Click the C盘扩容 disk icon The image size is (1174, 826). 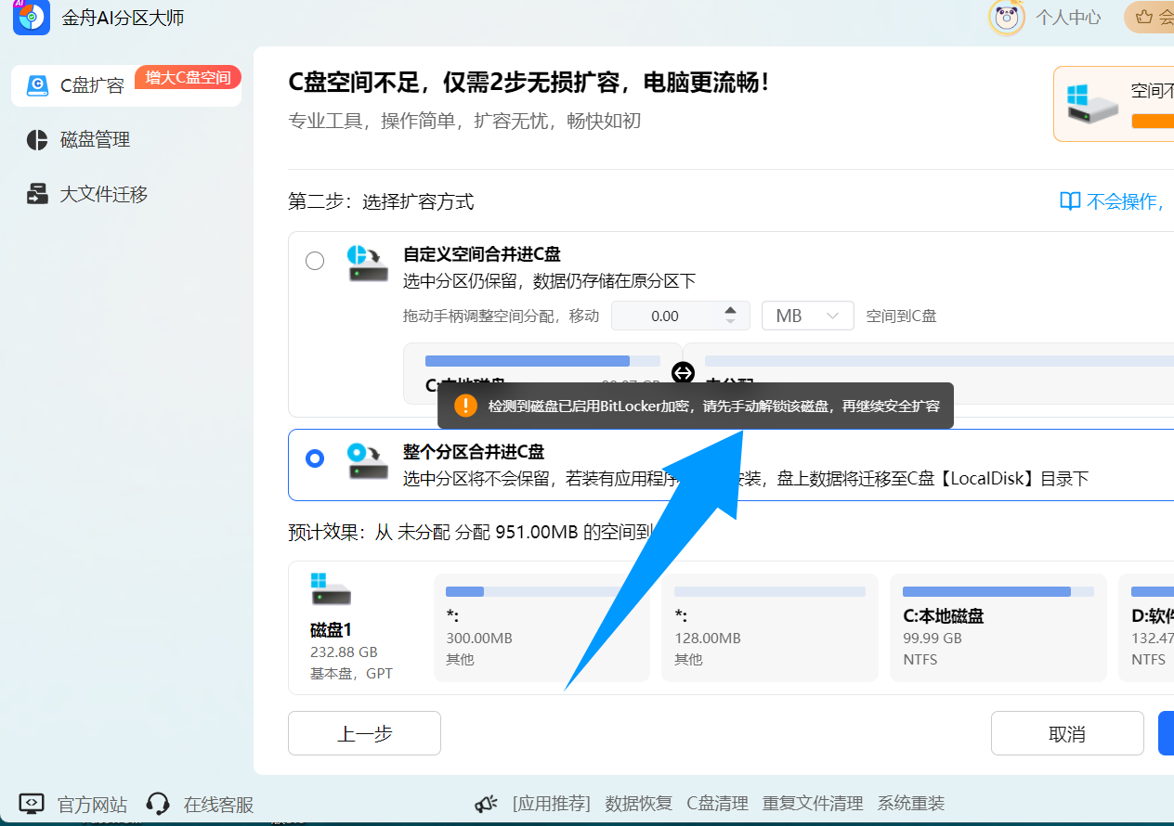tap(37, 85)
